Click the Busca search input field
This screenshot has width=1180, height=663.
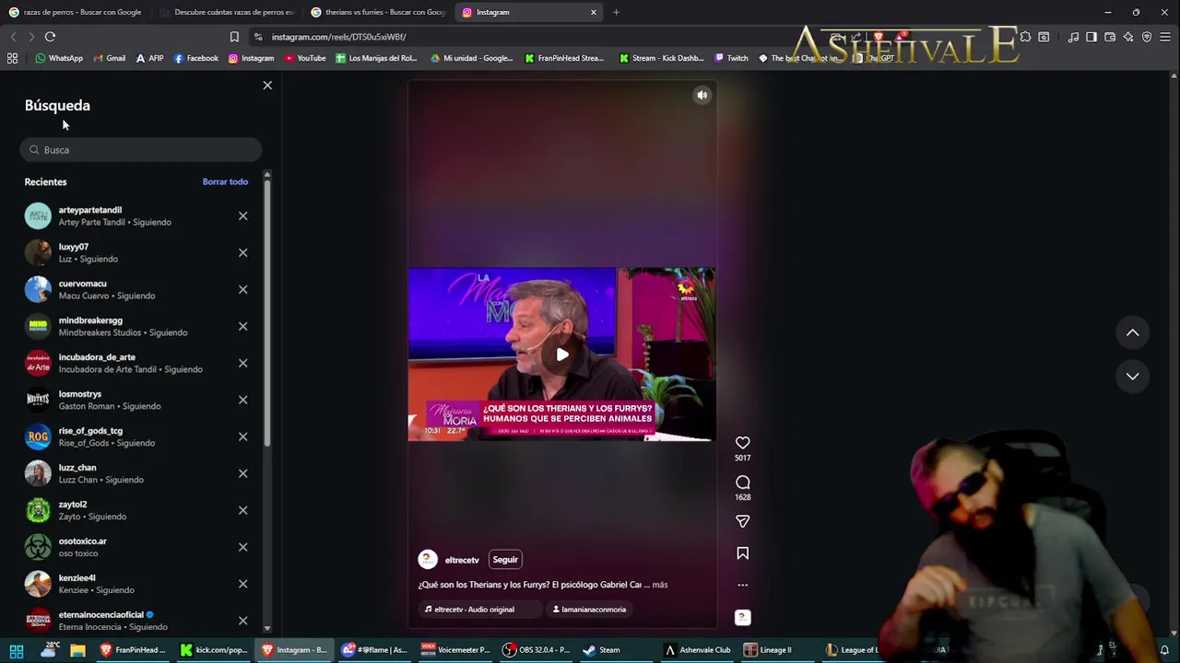141,150
